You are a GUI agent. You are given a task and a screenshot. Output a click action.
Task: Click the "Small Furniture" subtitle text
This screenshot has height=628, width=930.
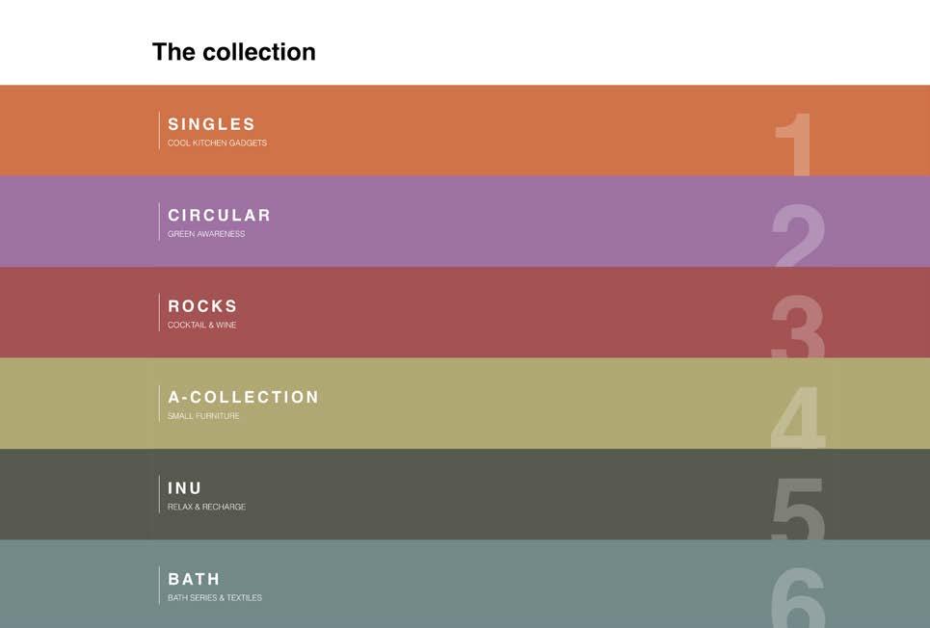(203, 416)
